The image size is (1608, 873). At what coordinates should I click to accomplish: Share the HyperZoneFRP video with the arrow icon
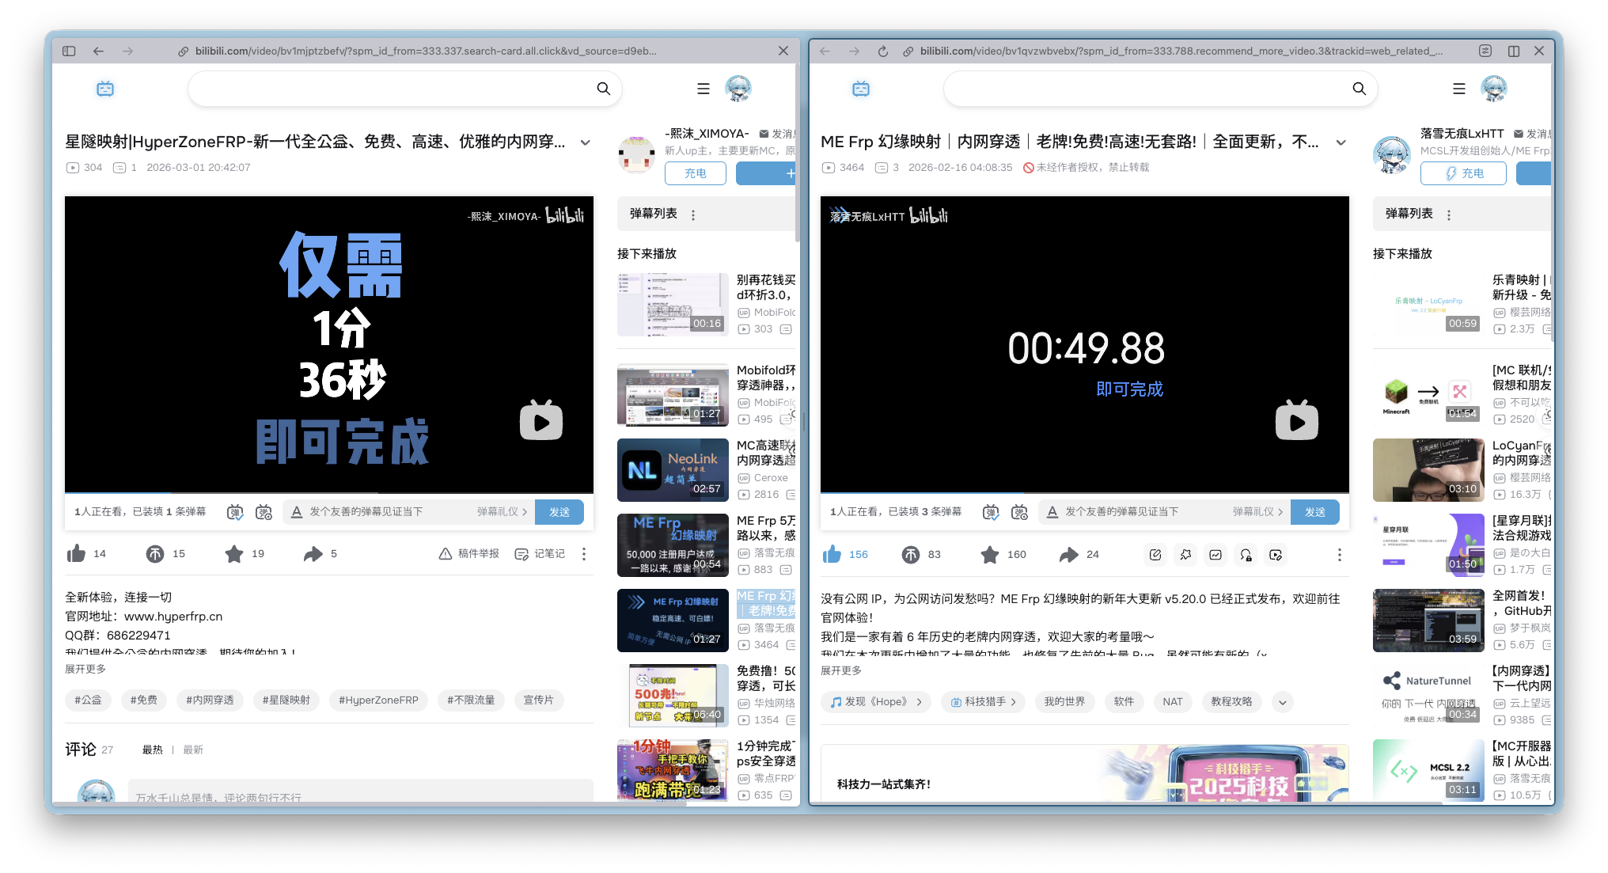[x=313, y=553]
